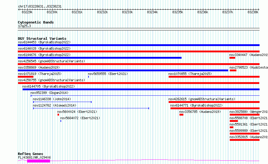Screen dimensions: 268x164
Task: Select the red nsv6146028 variant bar
Action: [x=139, y=51]
